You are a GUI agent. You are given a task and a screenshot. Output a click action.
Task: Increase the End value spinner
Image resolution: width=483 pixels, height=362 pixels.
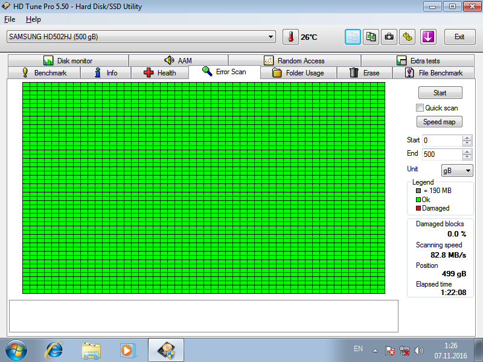click(467, 152)
